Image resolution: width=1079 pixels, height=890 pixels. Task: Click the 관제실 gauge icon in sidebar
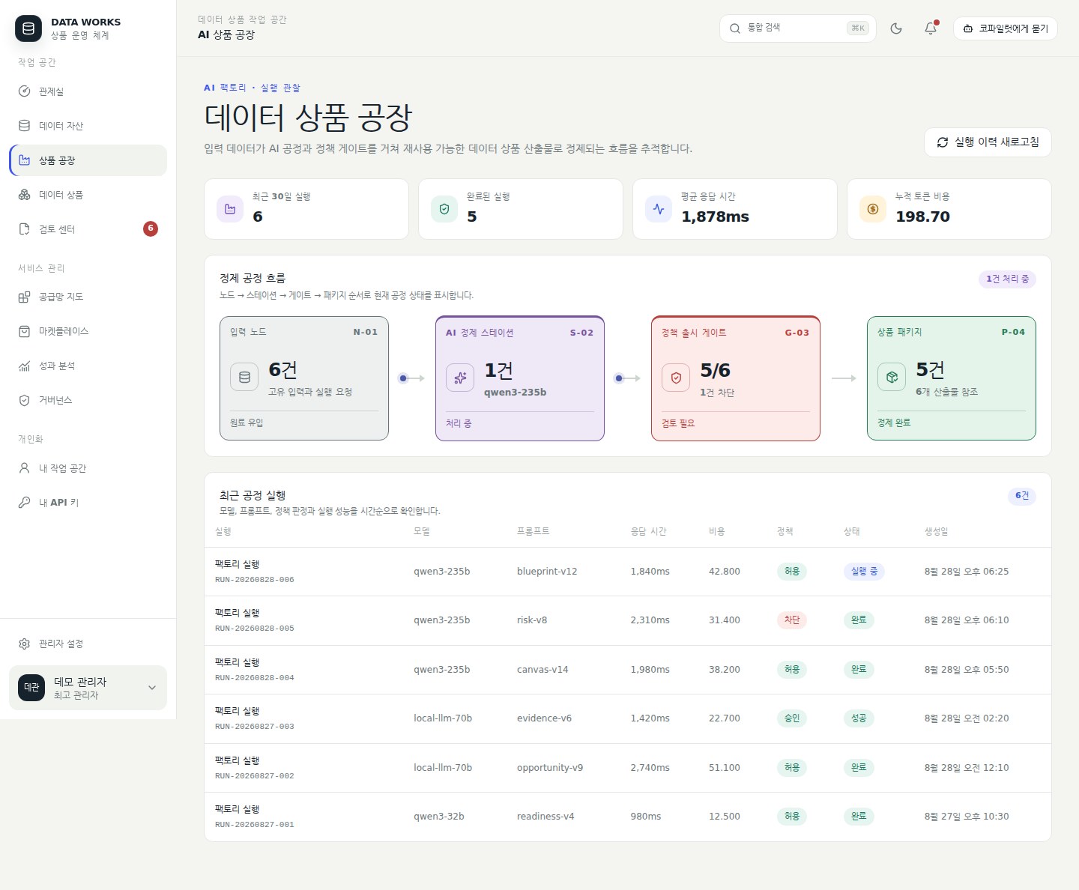click(x=24, y=91)
